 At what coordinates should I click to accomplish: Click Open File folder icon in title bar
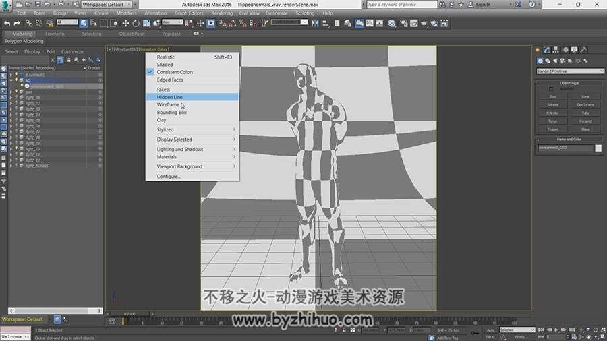click(x=28, y=4)
